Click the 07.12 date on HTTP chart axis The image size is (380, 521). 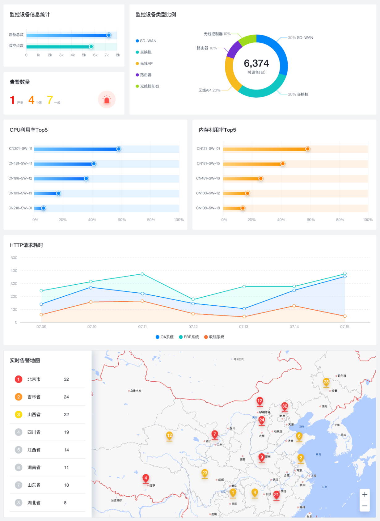coord(193,327)
